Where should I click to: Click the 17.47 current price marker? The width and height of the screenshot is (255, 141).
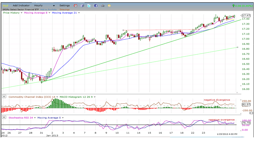click(x=246, y=16)
